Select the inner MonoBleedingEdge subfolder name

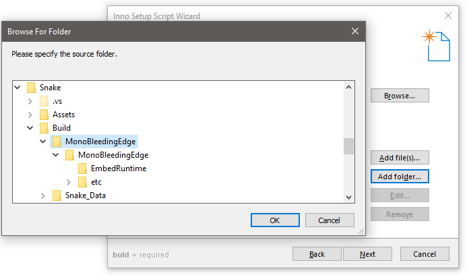tap(113, 155)
